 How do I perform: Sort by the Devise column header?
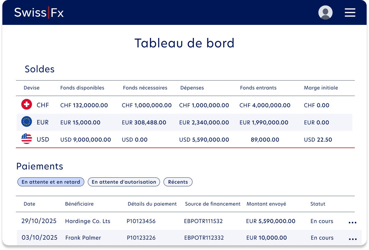(32, 88)
